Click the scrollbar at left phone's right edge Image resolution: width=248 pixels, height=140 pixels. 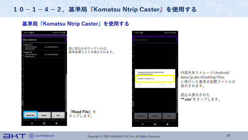point(66,93)
